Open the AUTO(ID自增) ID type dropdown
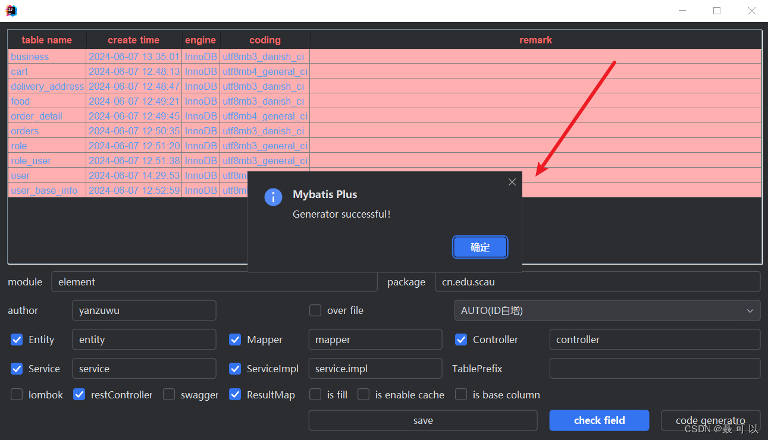768x440 pixels. click(x=607, y=310)
